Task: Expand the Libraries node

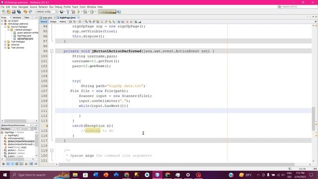Action: [x=5, y=45]
